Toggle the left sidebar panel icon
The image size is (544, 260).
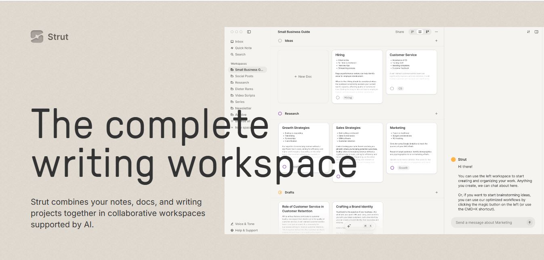(249, 32)
